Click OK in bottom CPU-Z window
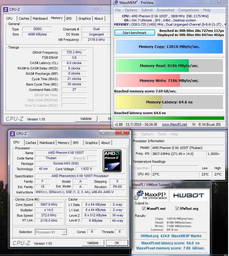The height and width of the screenshot is (256, 229). (117, 243)
